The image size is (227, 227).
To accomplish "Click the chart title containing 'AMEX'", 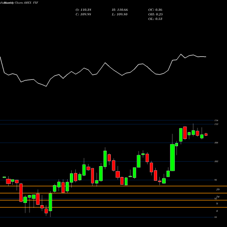I will pos(19,3).
